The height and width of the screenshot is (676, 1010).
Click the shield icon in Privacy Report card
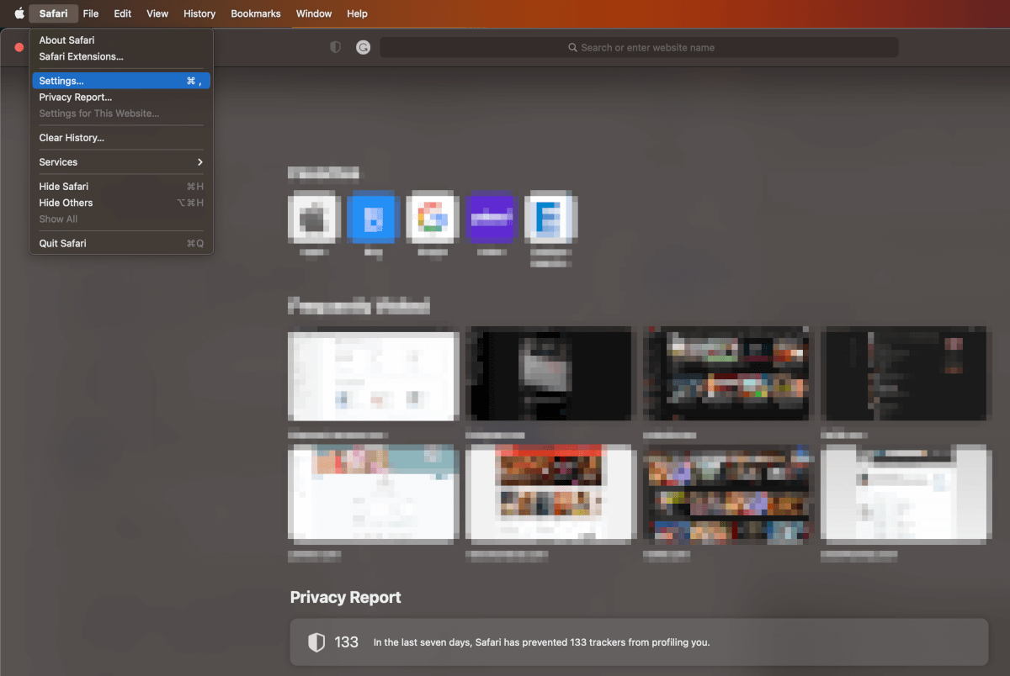point(316,642)
